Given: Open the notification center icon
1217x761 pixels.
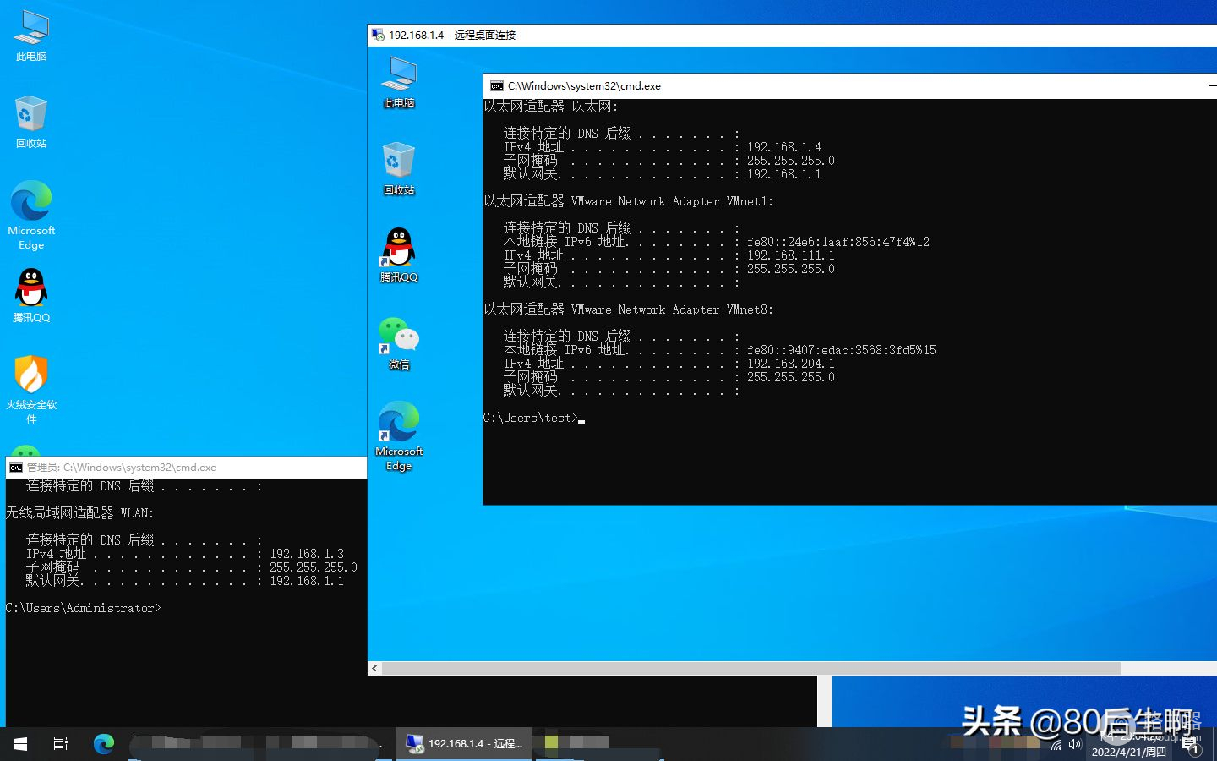Looking at the screenshot, I should click(1191, 746).
